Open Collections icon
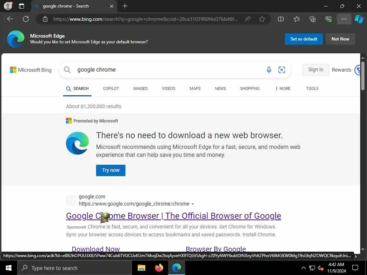This screenshot has height=275, width=367. pos(313,19)
